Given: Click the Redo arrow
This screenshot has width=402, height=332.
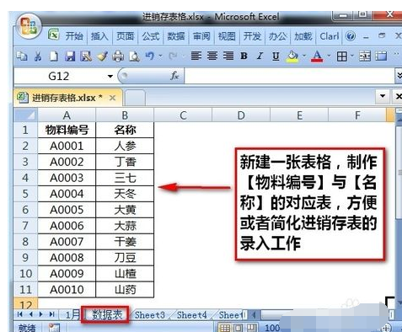Looking at the screenshot, I should pos(173,56).
